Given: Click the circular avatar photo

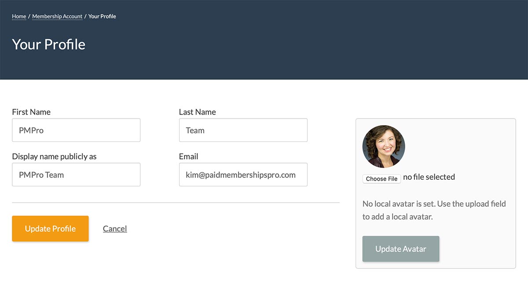Looking at the screenshot, I should click(x=384, y=146).
